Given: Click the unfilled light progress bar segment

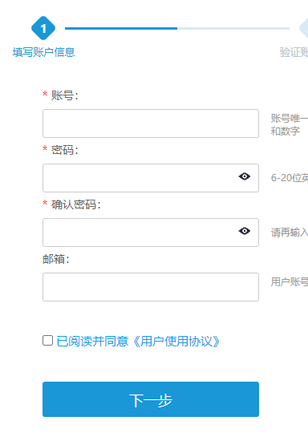Looking at the screenshot, I should [x=233, y=28].
